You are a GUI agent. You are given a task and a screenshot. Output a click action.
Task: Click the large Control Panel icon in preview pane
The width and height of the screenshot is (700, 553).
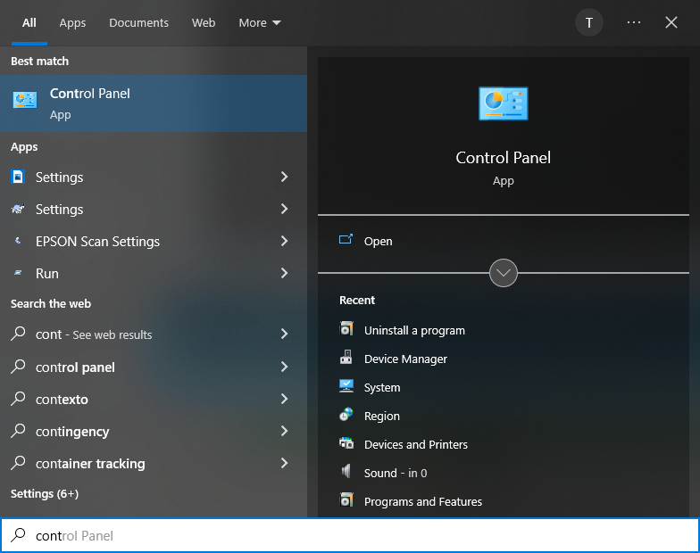[x=504, y=103]
